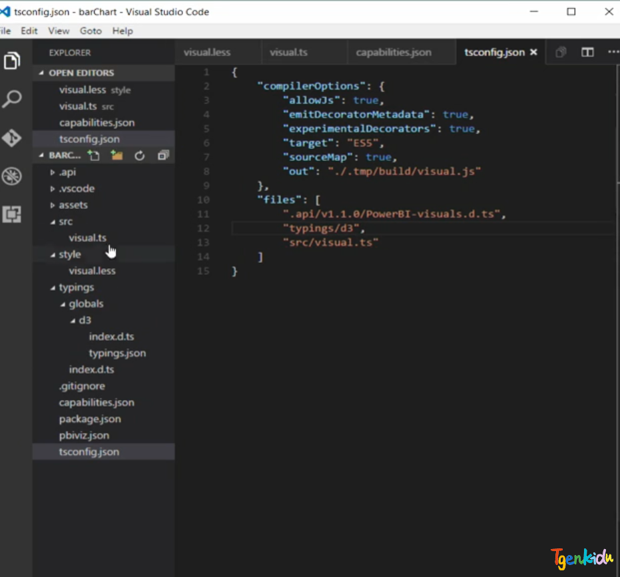
Task: Click the "target" key on line 6
Action: (x=308, y=142)
